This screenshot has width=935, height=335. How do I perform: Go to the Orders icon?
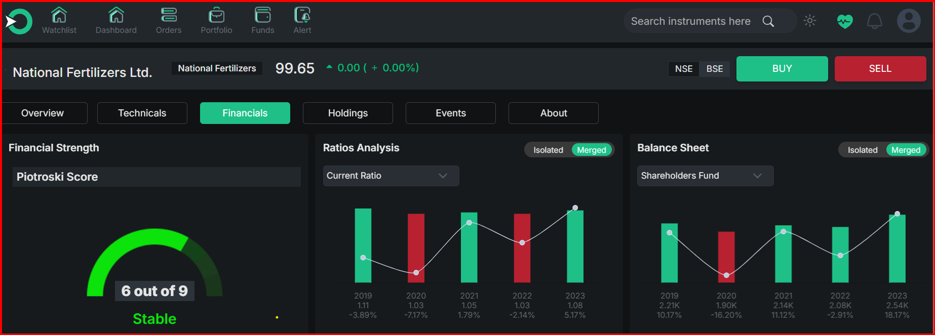pyautogui.click(x=169, y=15)
